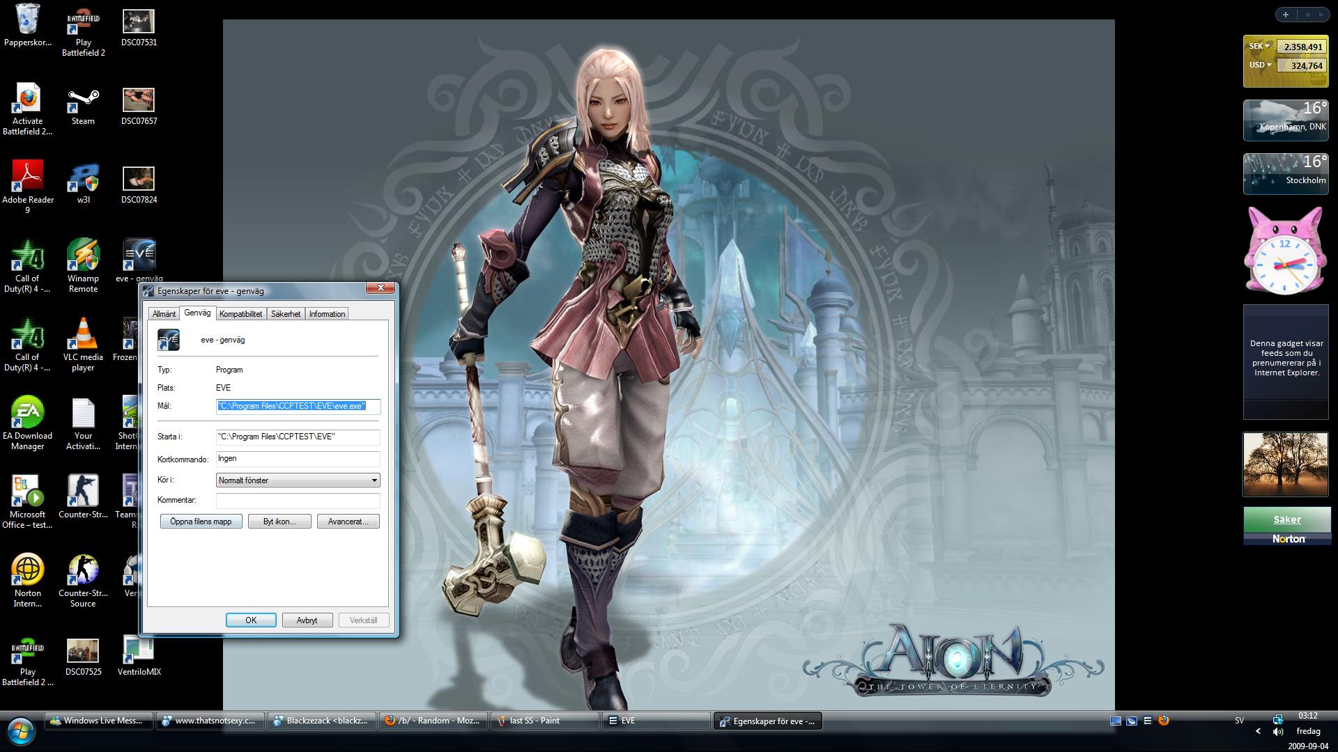Open the Steam desktop shortcut

tap(83, 100)
